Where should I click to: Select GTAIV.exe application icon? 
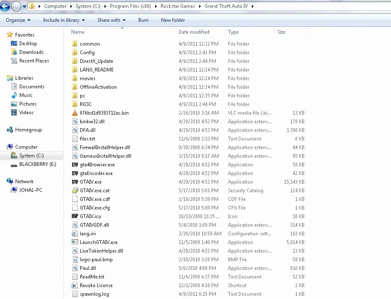(75, 182)
